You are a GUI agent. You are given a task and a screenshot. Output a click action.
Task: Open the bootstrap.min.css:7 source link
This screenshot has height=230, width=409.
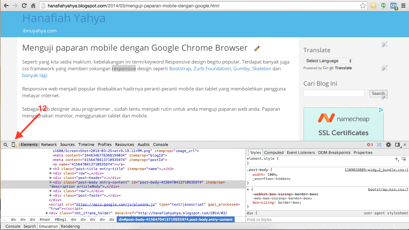388,189
